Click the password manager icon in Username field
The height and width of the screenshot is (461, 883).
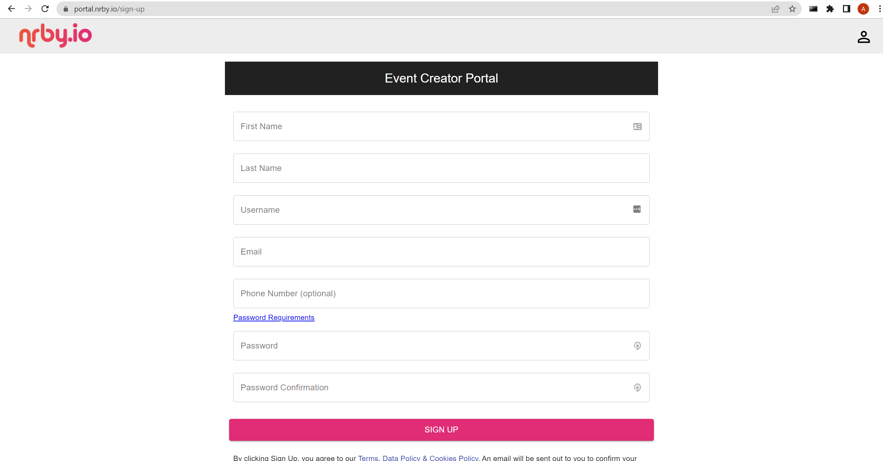(x=637, y=209)
